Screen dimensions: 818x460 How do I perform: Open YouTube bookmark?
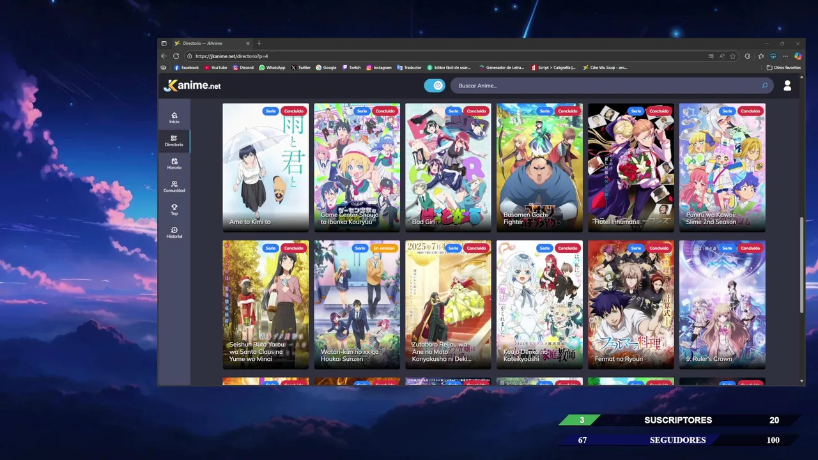point(215,68)
